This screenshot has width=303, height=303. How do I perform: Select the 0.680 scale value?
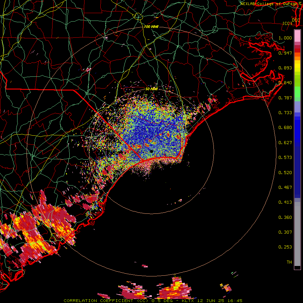[285, 128]
